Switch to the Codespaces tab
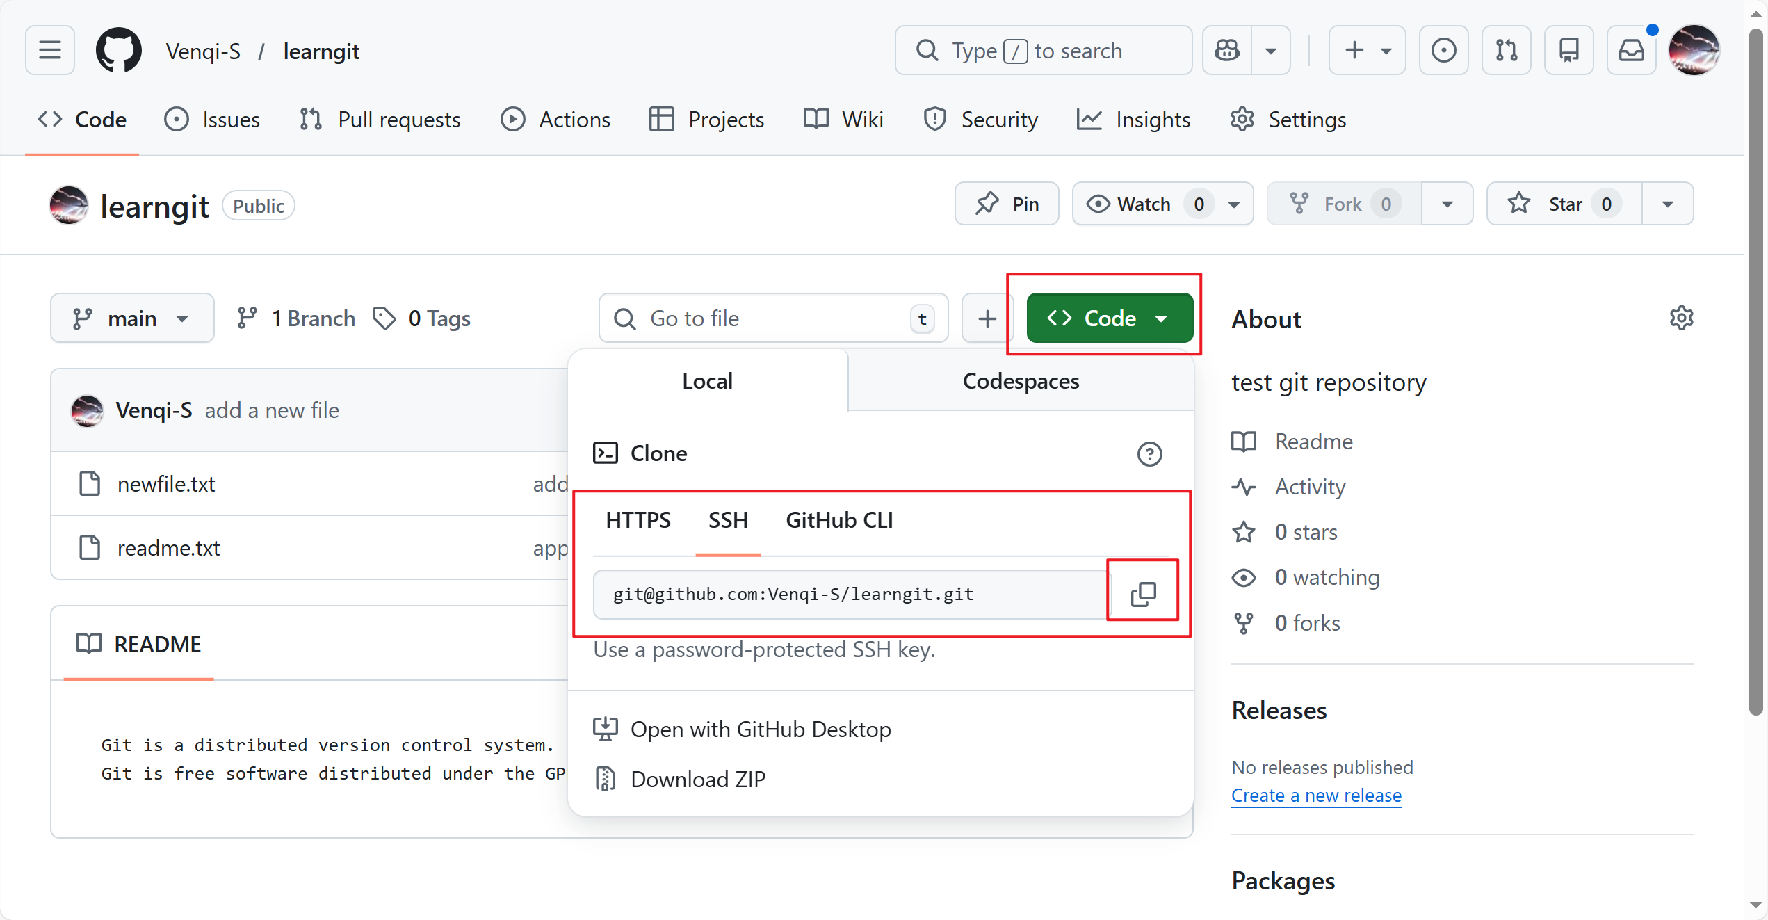1768x920 pixels. pos(1021,381)
